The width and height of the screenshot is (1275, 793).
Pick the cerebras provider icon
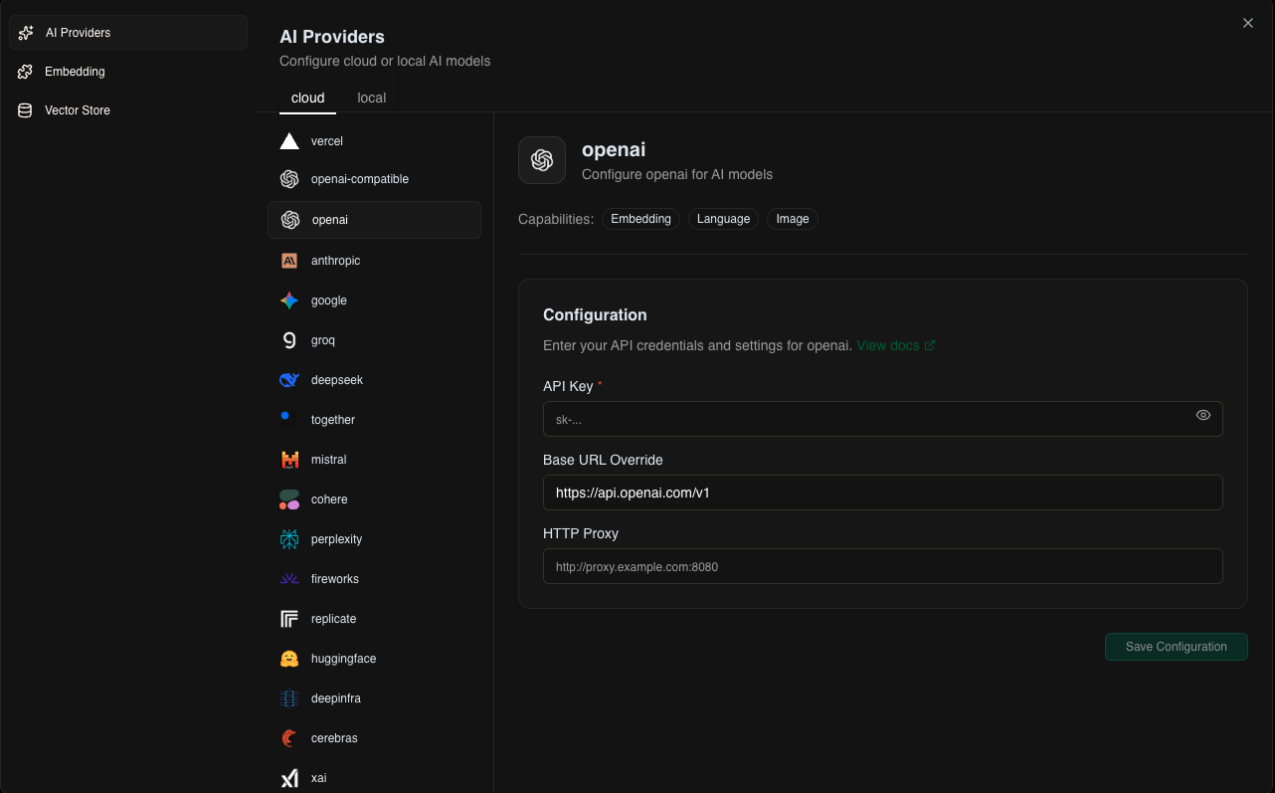pos(289,738)
